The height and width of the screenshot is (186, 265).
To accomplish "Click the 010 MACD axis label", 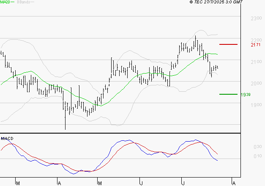I will tap(258, 156).
